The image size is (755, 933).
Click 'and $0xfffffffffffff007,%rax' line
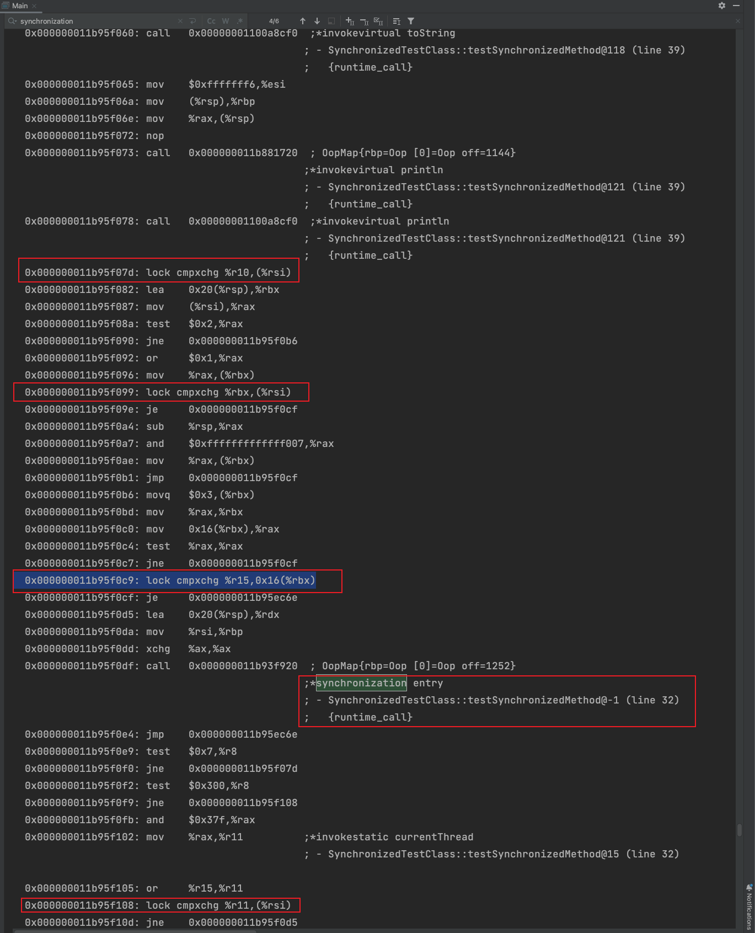point(179,444)
